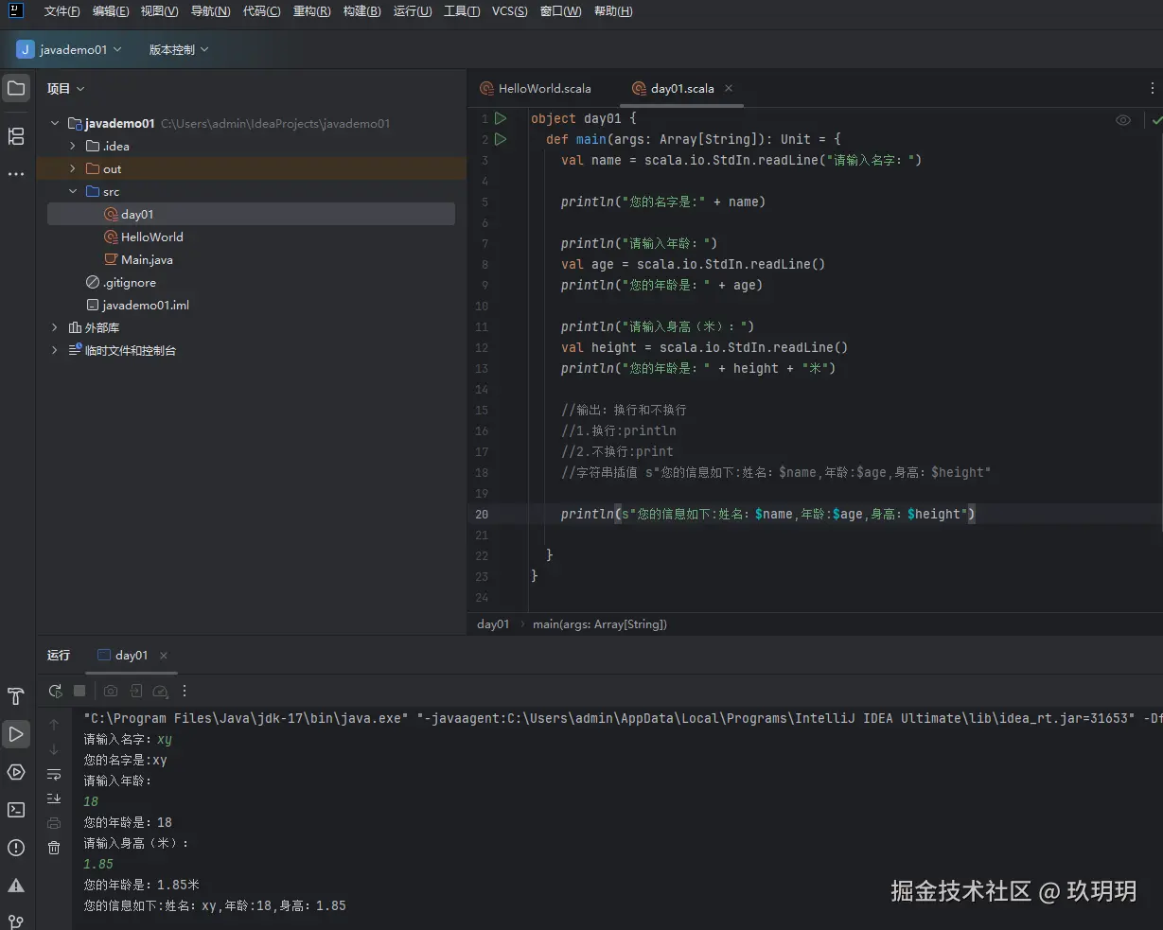Open the 编辑(E) menu
Image resolution: width=1163 pixels, height=930 pixels.
pyautogui.click(x=111, y=11)
